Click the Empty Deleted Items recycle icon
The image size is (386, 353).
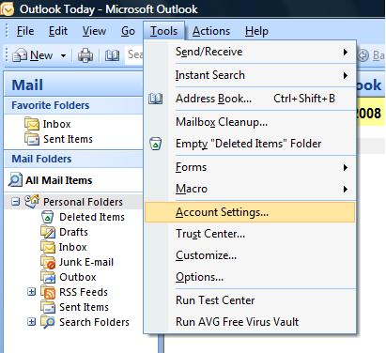click(x=155, y=144)
